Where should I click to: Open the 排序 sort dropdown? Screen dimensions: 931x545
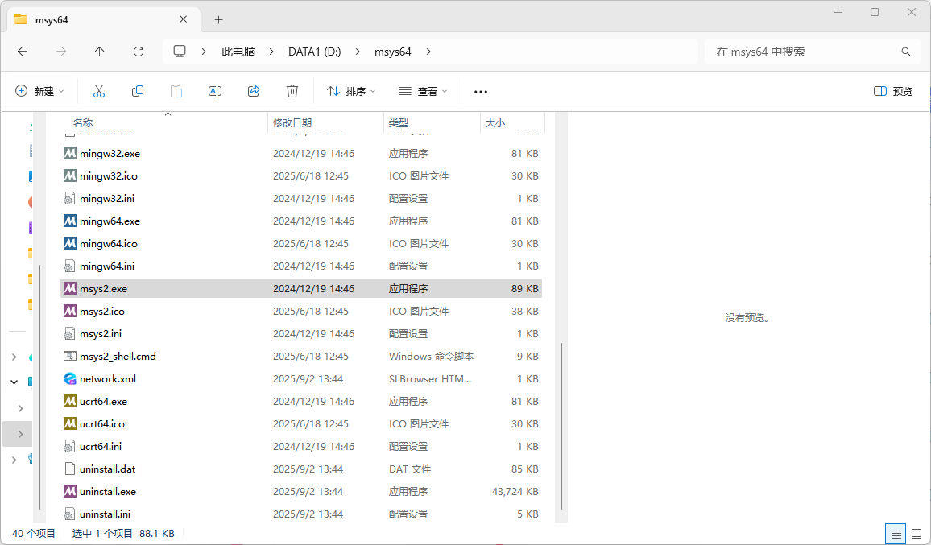[x=351, y=91]
